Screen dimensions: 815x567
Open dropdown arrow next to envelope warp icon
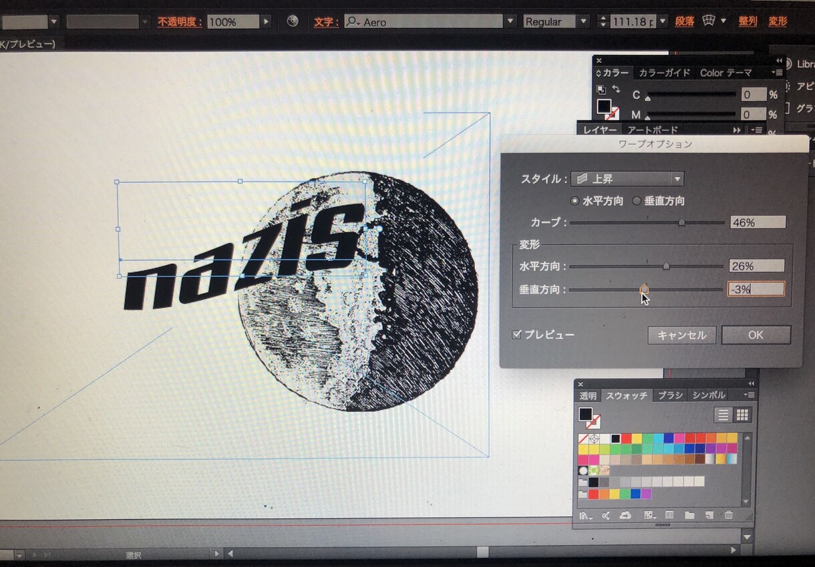point(723,21)
